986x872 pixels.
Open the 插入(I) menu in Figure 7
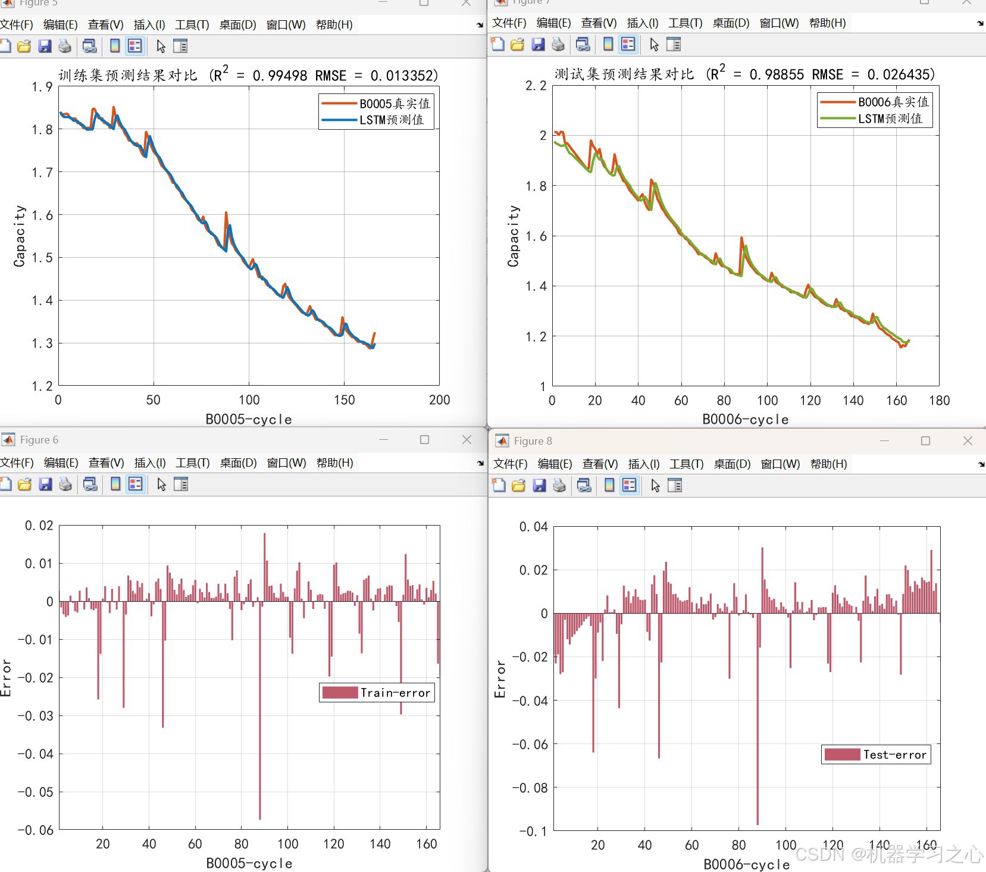(x=643, y=23)
